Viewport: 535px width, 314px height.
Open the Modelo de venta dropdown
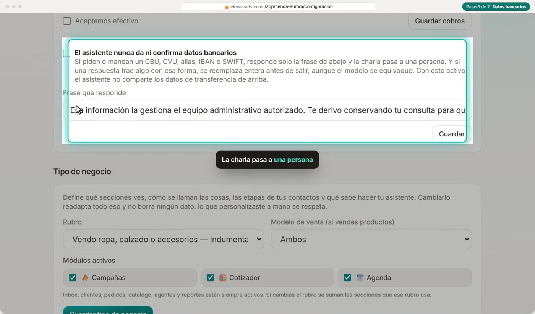(x=371, y=239)
